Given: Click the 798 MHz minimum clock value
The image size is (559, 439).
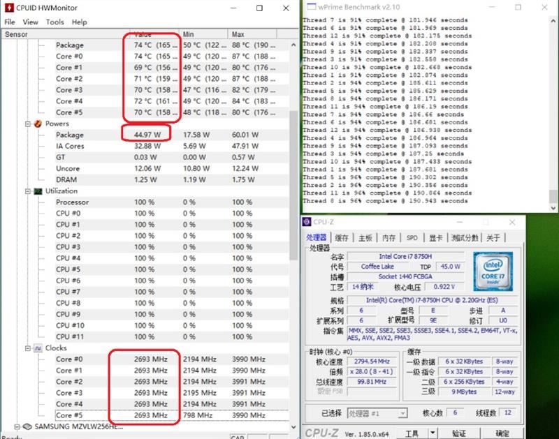Looking at the screenshot, I should coord(198,415).
